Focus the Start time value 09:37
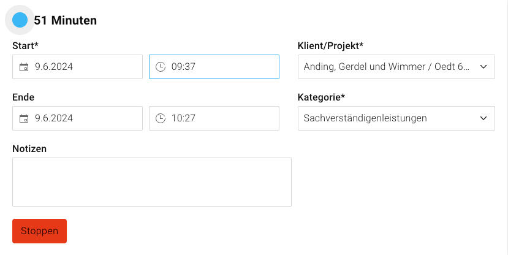 coord(183,67)
